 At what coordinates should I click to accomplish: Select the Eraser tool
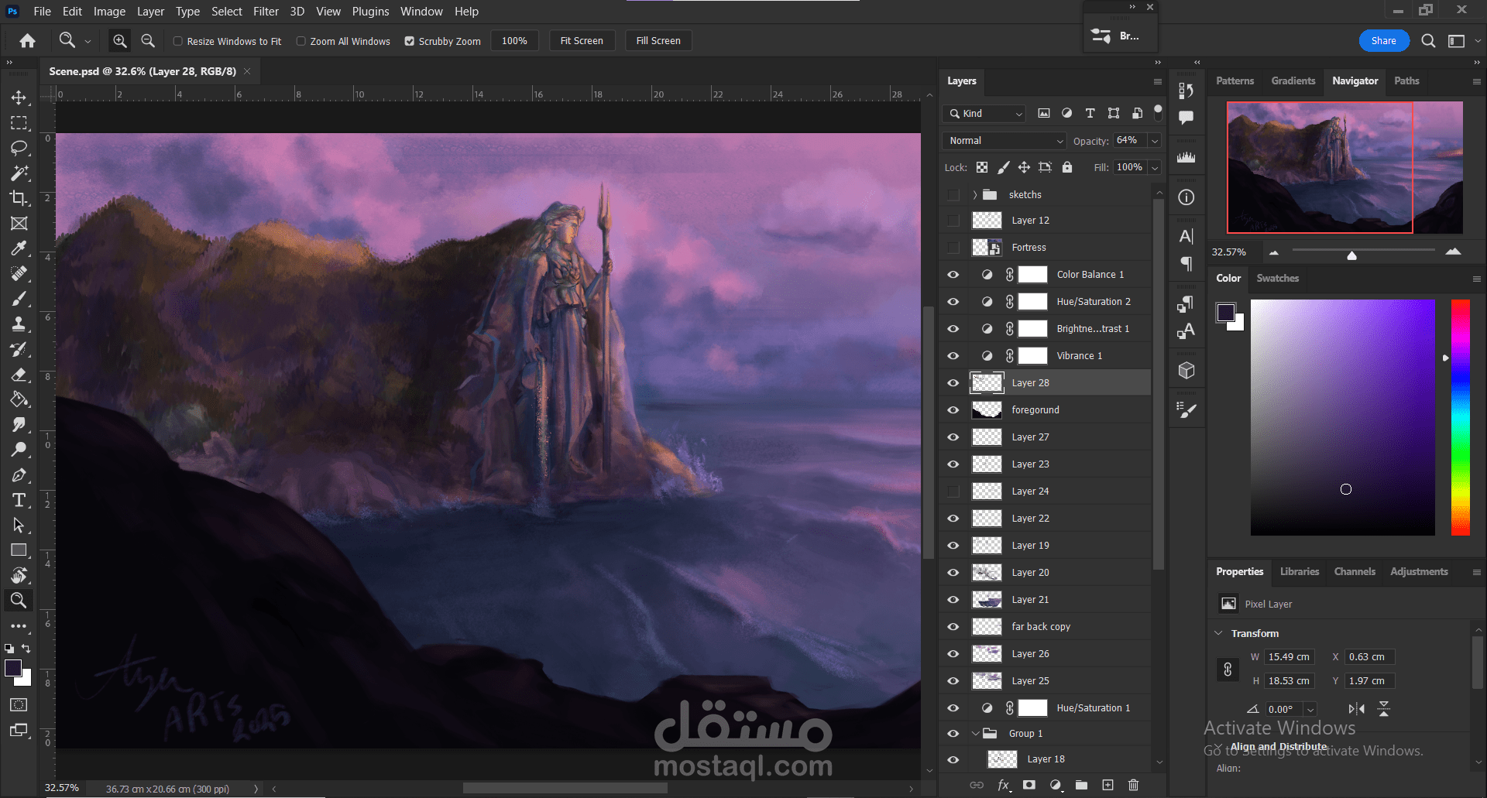click(x=19, y=375)
